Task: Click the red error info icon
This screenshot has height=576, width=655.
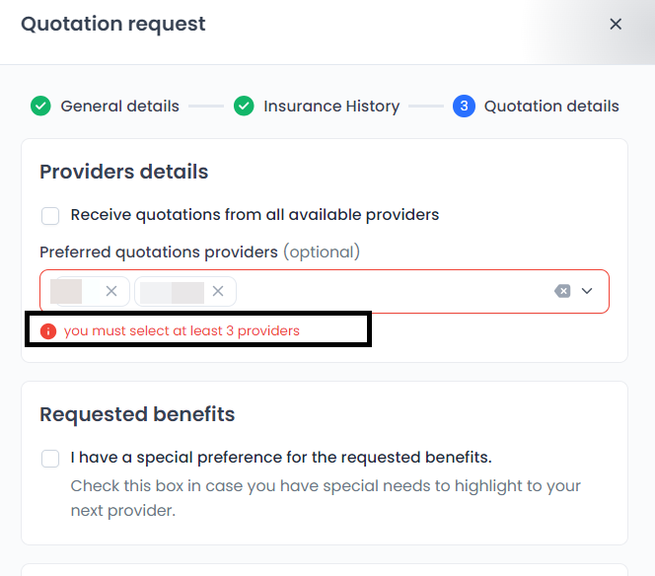Action: 48,331
